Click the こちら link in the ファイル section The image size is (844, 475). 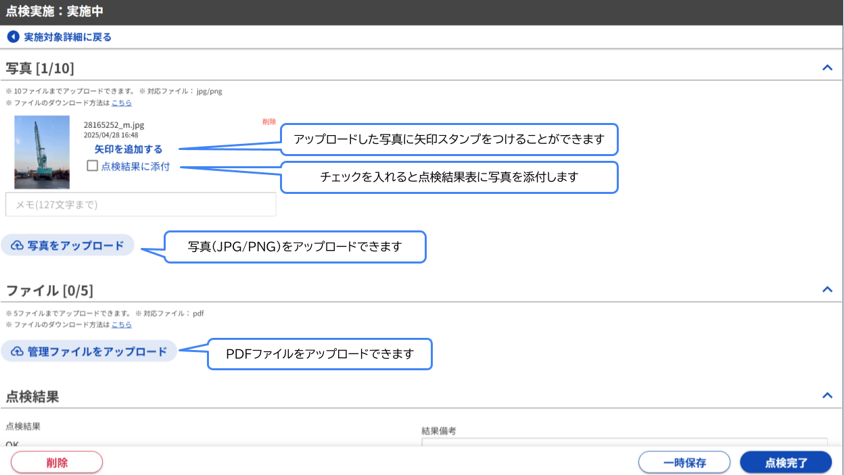coord(120,324)
